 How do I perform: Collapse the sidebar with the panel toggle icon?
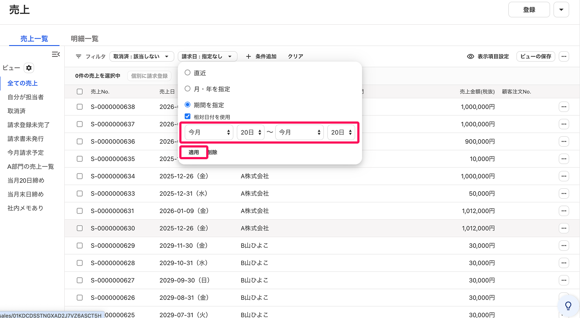(56, 54)
